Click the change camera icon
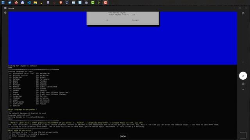The image size is (250, 140). pyautogui.click(x=243, y=13)
